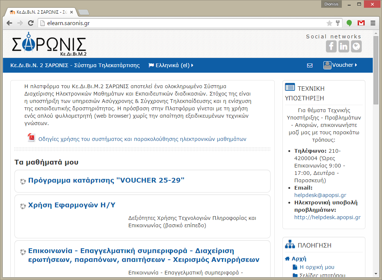382x280 pixels.
Task: Click the ΣΑΡΩΝΙΣ logo
Action: tap(49, 44)
